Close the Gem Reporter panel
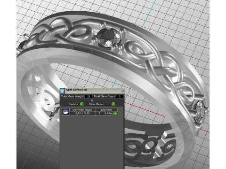 tap(122, 91)
